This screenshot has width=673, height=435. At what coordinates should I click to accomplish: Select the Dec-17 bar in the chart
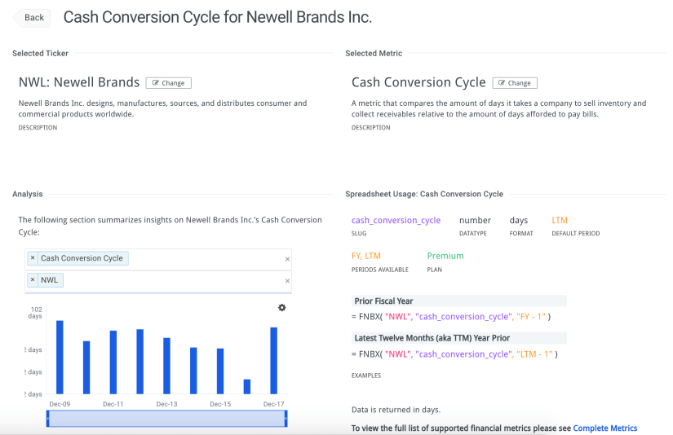273,360
